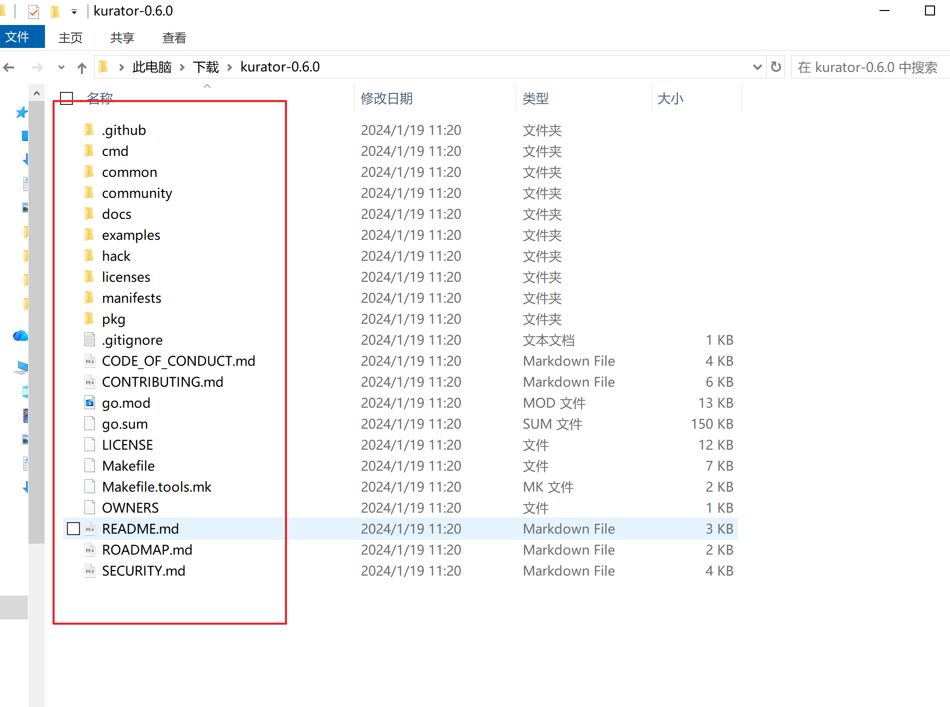Screen dimensions: 950x707
Task: Expand chevron after 下载 in address bar
Action: click(230, 67)
